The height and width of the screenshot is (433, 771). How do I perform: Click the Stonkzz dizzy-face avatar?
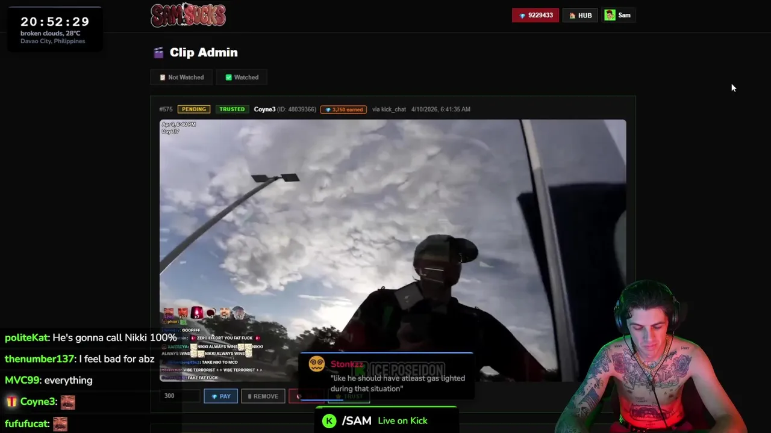click(317, 364)
